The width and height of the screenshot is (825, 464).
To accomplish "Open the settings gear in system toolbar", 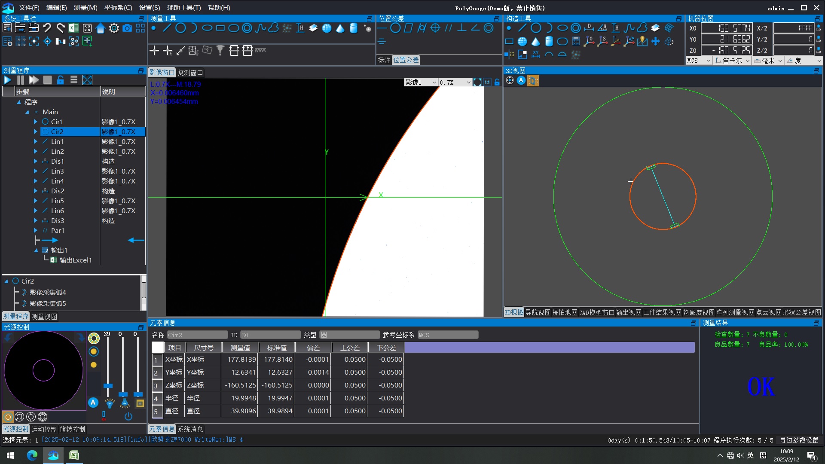I will (114, 28).
